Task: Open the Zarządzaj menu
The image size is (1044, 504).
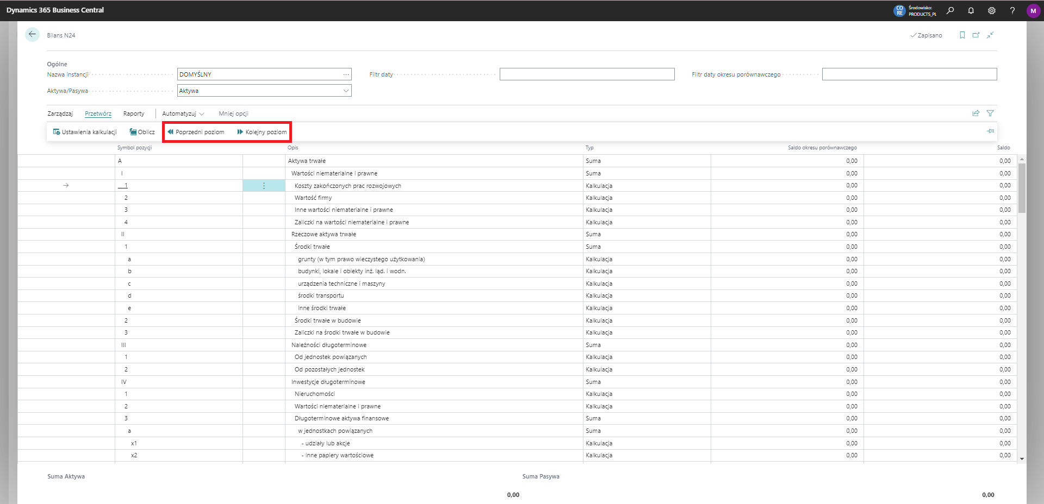Action: point(60,114)
